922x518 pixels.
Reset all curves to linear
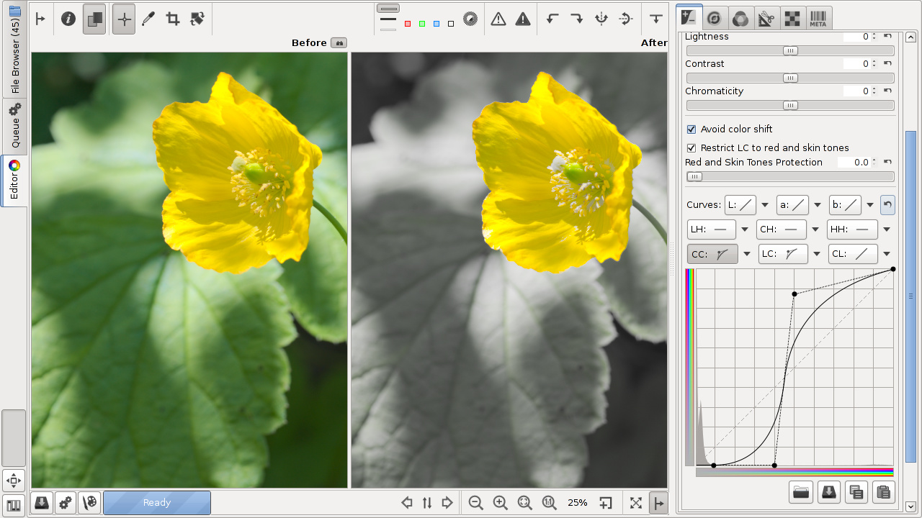(887, 205)
